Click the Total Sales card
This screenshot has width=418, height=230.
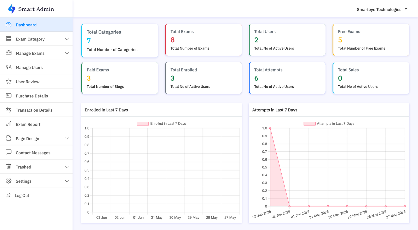click(x=371, y=78)
